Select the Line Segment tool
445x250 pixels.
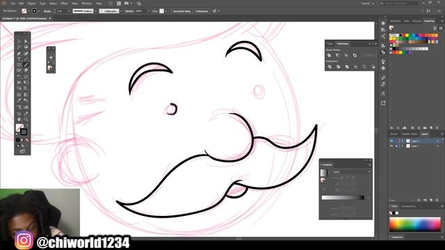(x=26, y=59)
